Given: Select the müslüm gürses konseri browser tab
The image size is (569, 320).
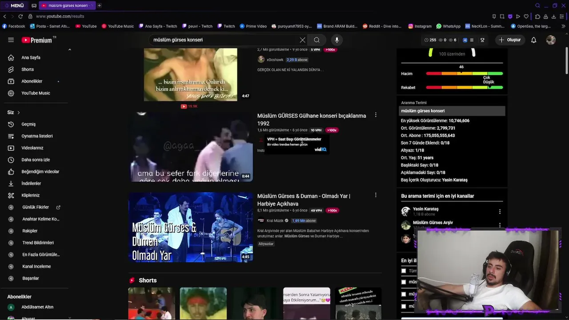Looking at the screenshot, I should pyautogui.click(x=67, y=6).
